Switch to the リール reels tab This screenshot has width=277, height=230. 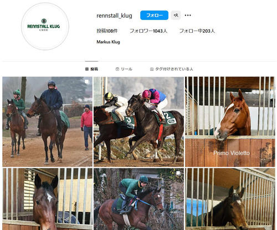tap(124, 69)
